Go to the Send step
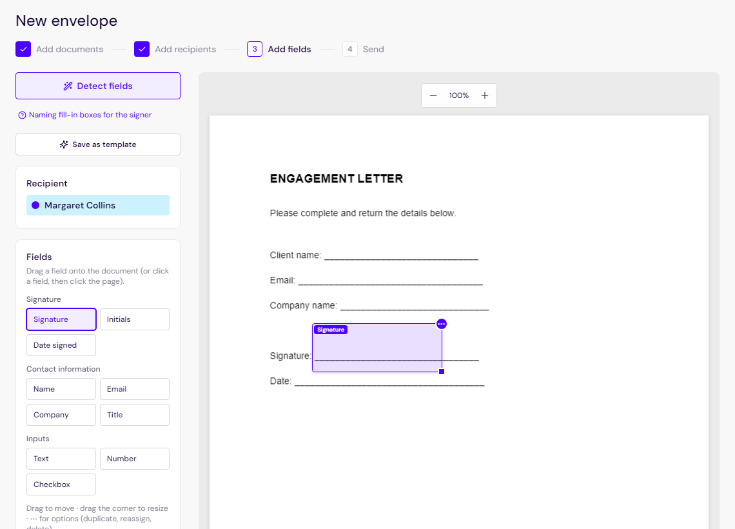Viewport: 735px width, 529px height. pyautogui.click(x=373, y=49)
